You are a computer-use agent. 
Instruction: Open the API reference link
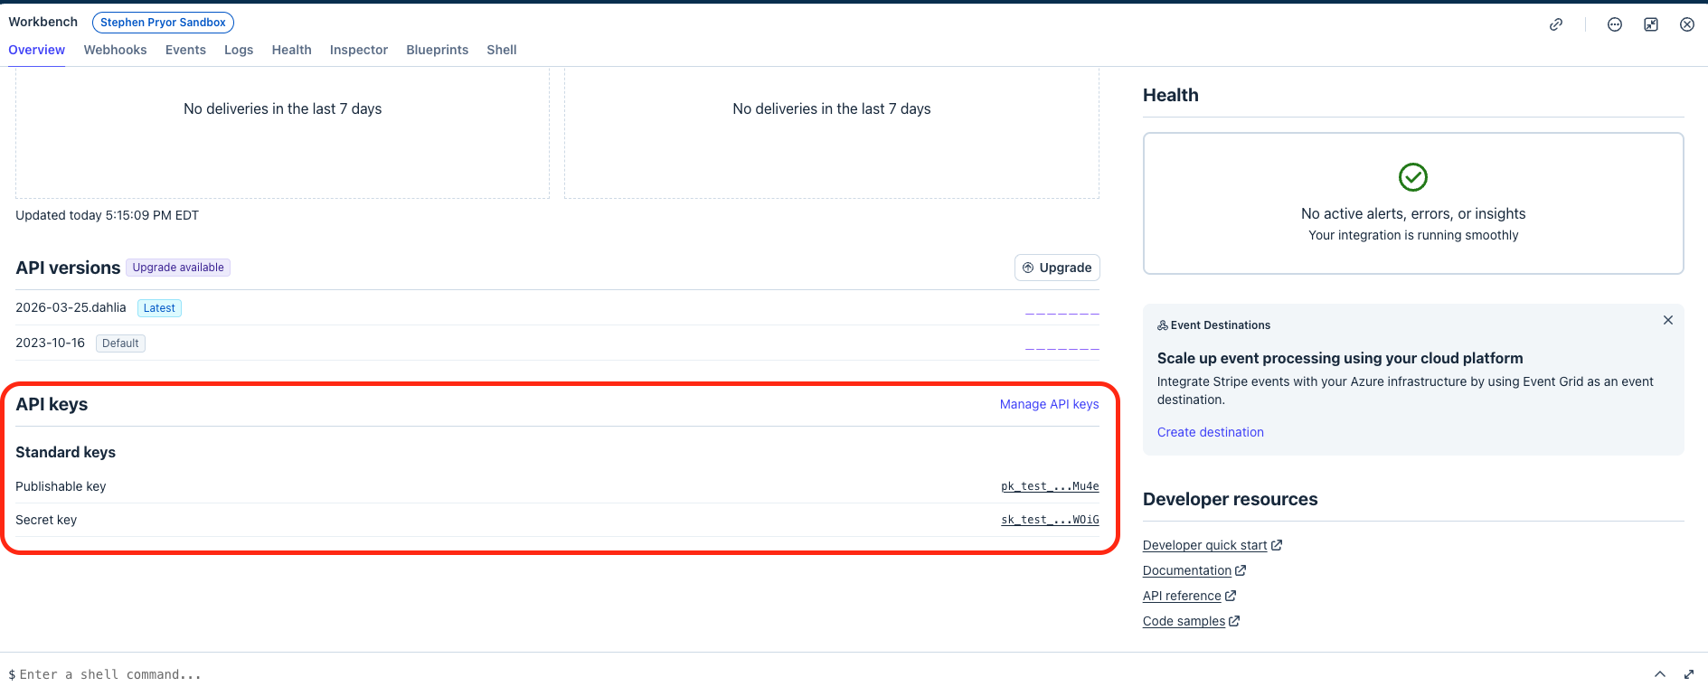pos(1182,596)
